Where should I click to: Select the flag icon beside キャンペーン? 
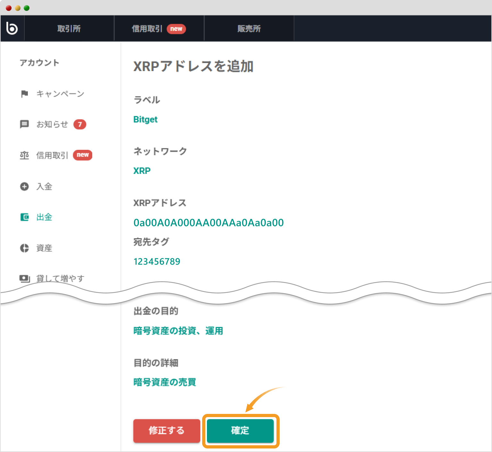[x=24, y=93]
